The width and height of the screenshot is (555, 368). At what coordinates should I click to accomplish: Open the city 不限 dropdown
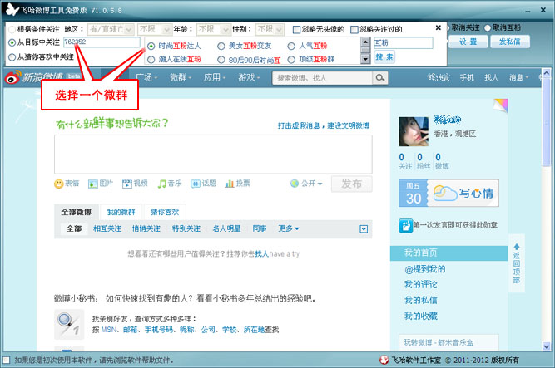pyautogui.click(x=155, y=29)
